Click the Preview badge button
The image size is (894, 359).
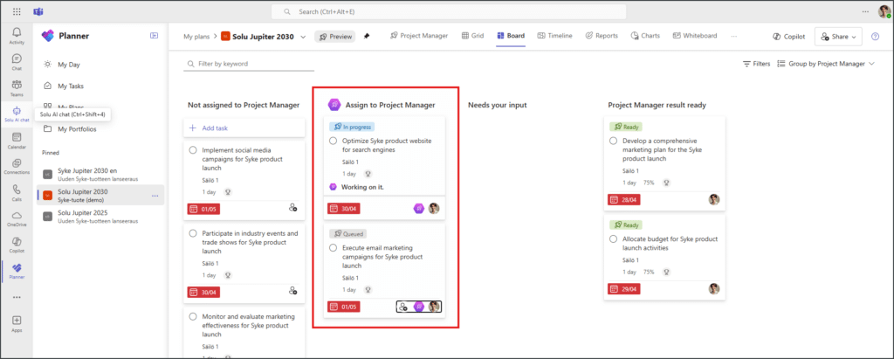pyautogui.click(x=334, y=37)
